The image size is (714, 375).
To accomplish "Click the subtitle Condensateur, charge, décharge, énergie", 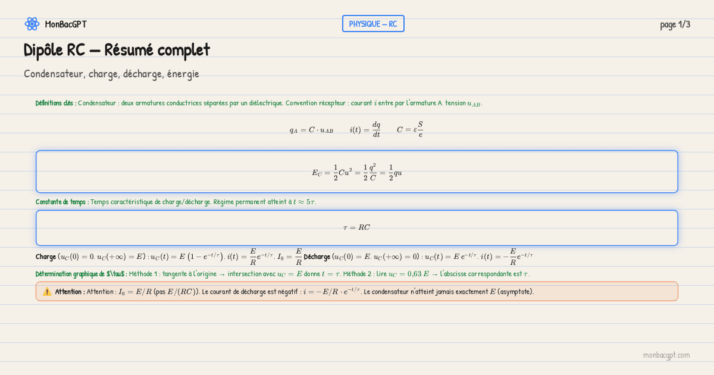I will (111, 74).
